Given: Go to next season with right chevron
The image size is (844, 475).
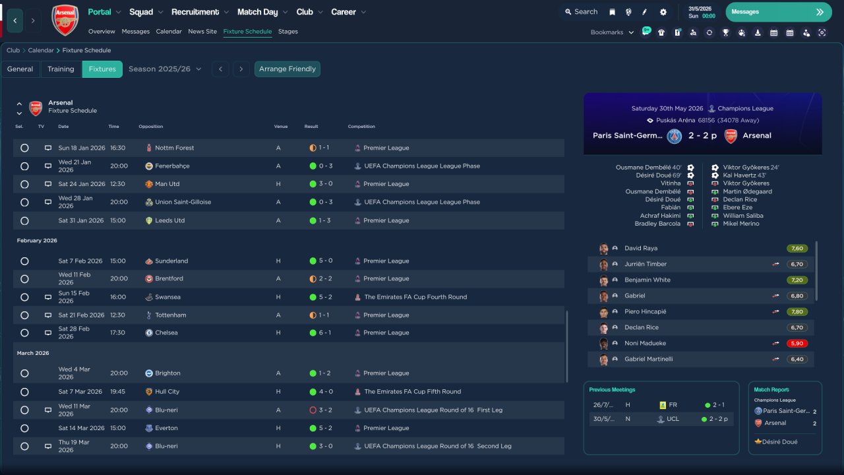Looking at the screenshot, I should [x=241, y=69].
